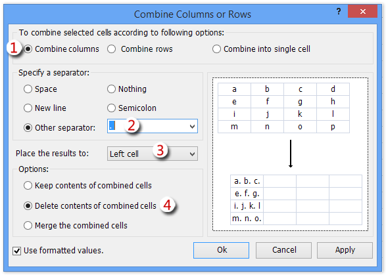Click the 'f' cell in preview table
This screenshot has width=386, height=275.
[x=268, y=102]
